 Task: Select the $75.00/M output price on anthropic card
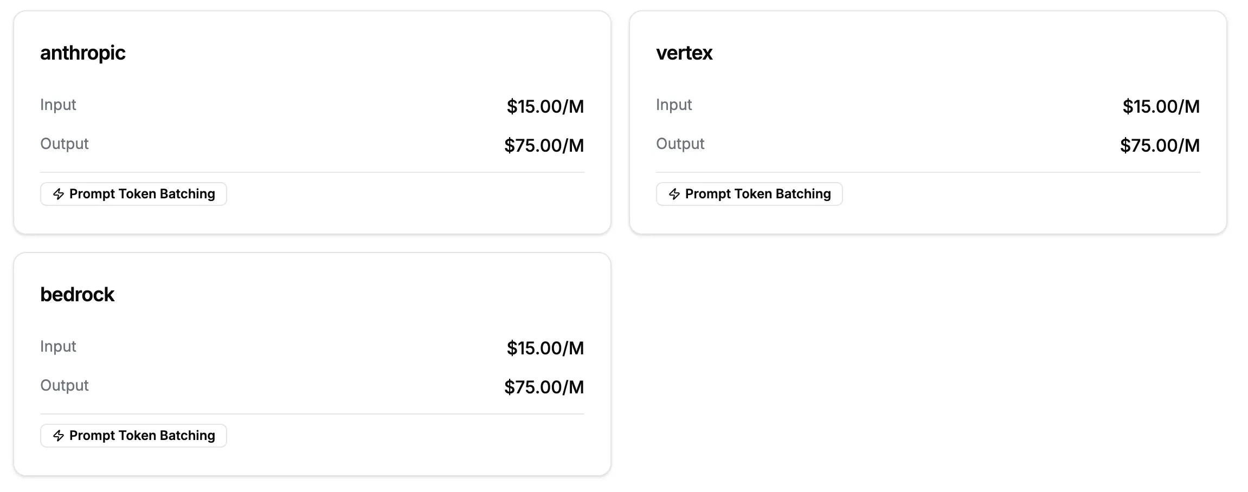[543, 146]
